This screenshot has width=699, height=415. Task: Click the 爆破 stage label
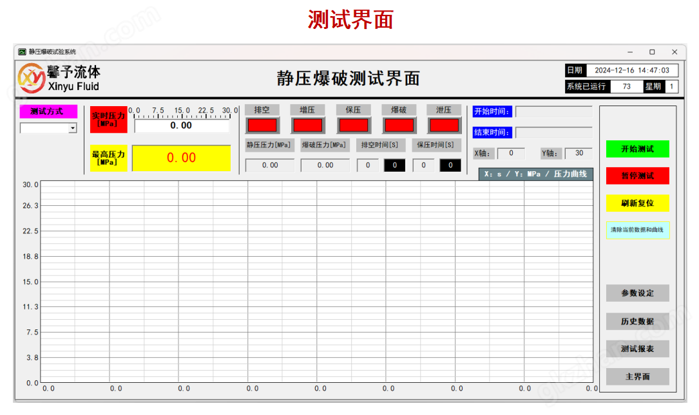tap(399, 110)
